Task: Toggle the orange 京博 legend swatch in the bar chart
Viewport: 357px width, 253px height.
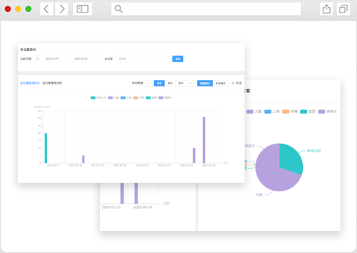Action: 136,97
